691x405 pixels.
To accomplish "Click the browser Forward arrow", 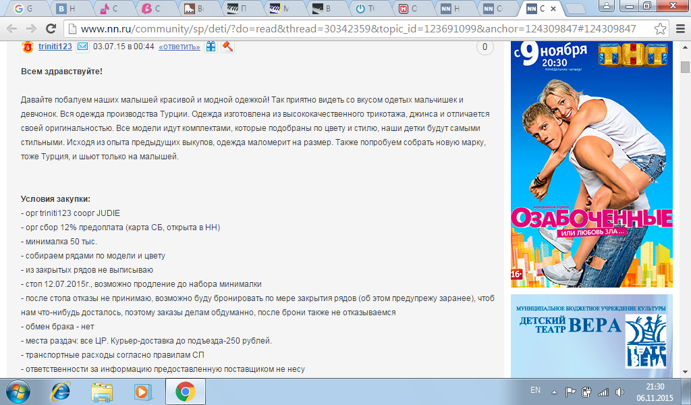I will coord(31,28).
